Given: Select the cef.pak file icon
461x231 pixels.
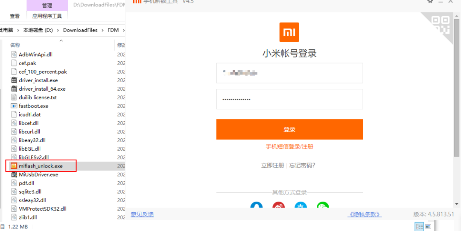Looking at the screenshot, I should (14, 63).
